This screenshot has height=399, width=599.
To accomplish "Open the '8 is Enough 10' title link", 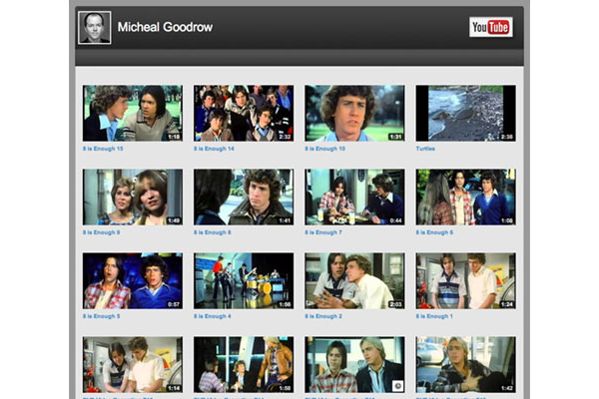I will pos(325,149).
